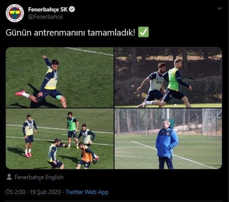Click the orange bib player in group photo
Screen dimensions: 229x202
(x=87, y=155)
